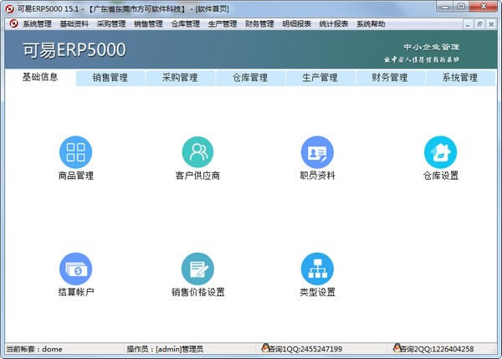Open 仓库设置 warehouse settings icon

[441, 152]
